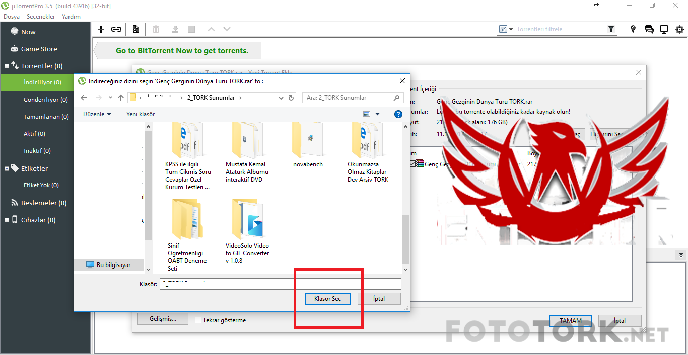Click Gelişmiş... button
The width and height of the screenshot is (688, 355).
point(163,319)
